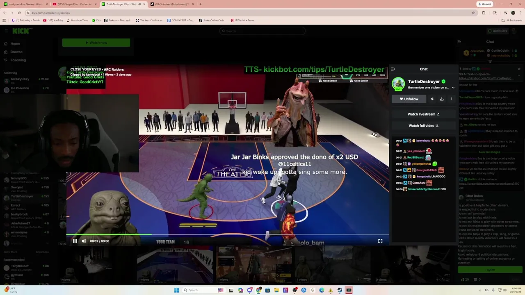Image resolution: width=525 pixels, height=295 pixels.
Task: Click the KICK logo
Action: pos(22,31)
